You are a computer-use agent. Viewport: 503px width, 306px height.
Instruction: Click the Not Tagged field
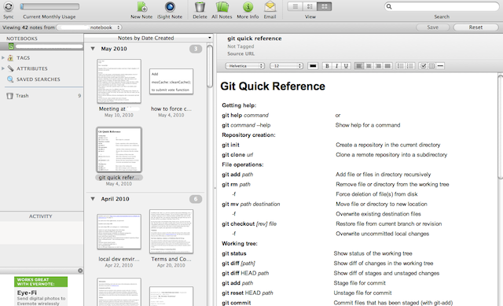(x=240, y=46)
